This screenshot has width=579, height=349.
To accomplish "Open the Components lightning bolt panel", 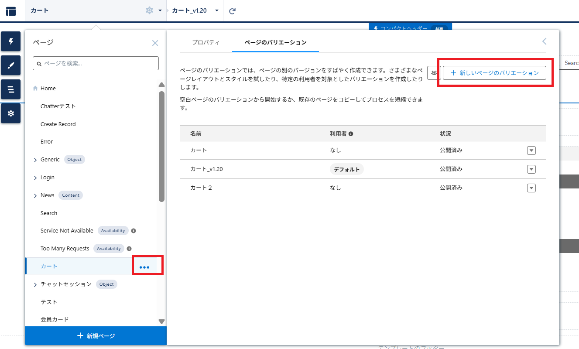I will point(11,41).
